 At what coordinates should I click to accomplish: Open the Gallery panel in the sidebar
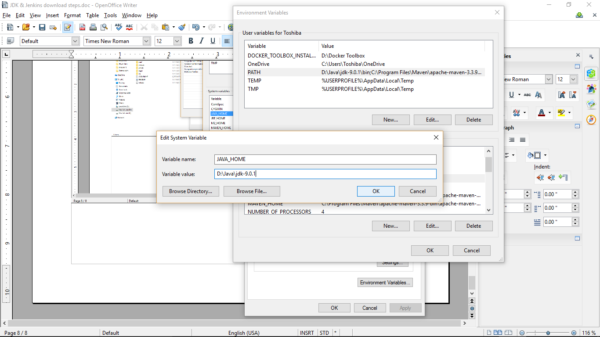click(591, 104)
